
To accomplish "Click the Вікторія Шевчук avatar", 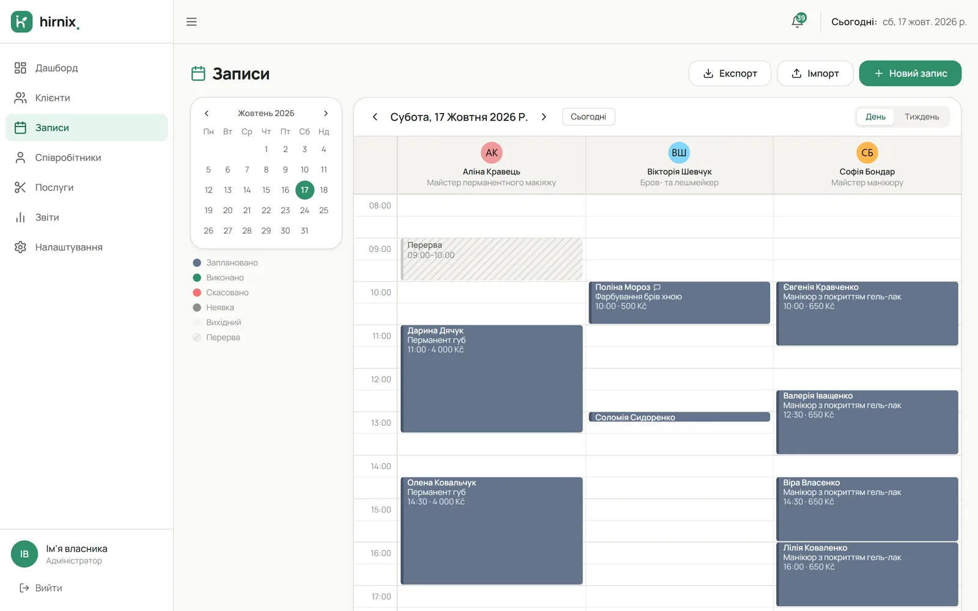I will click(679, 153).
